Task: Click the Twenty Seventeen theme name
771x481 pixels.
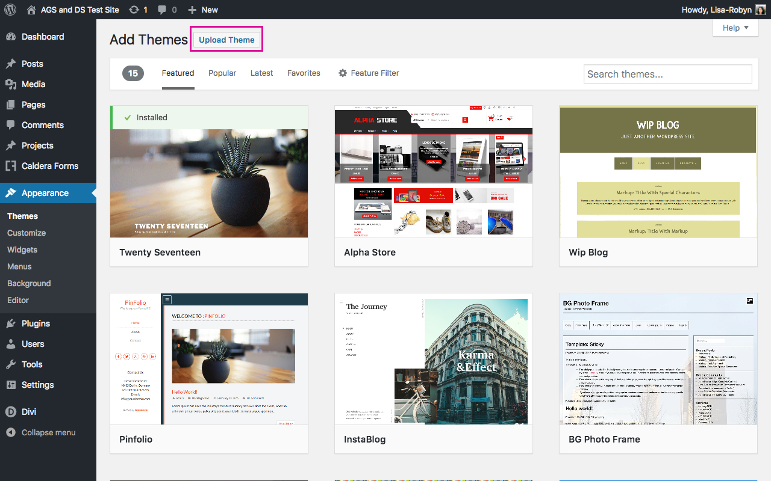Action: (160, 253)
